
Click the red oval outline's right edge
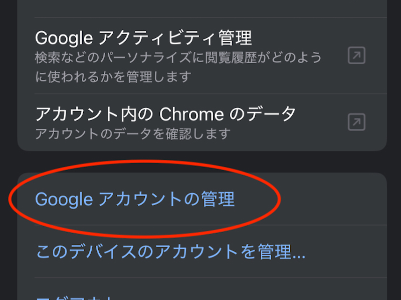tap(280, 199)
